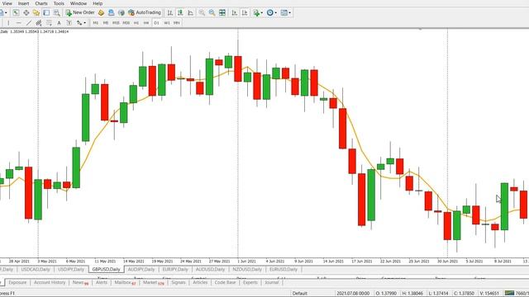Screen dimensions: 529x297
Task: Switch to the EURUSD,Daily chart tab
Action: 284,270
